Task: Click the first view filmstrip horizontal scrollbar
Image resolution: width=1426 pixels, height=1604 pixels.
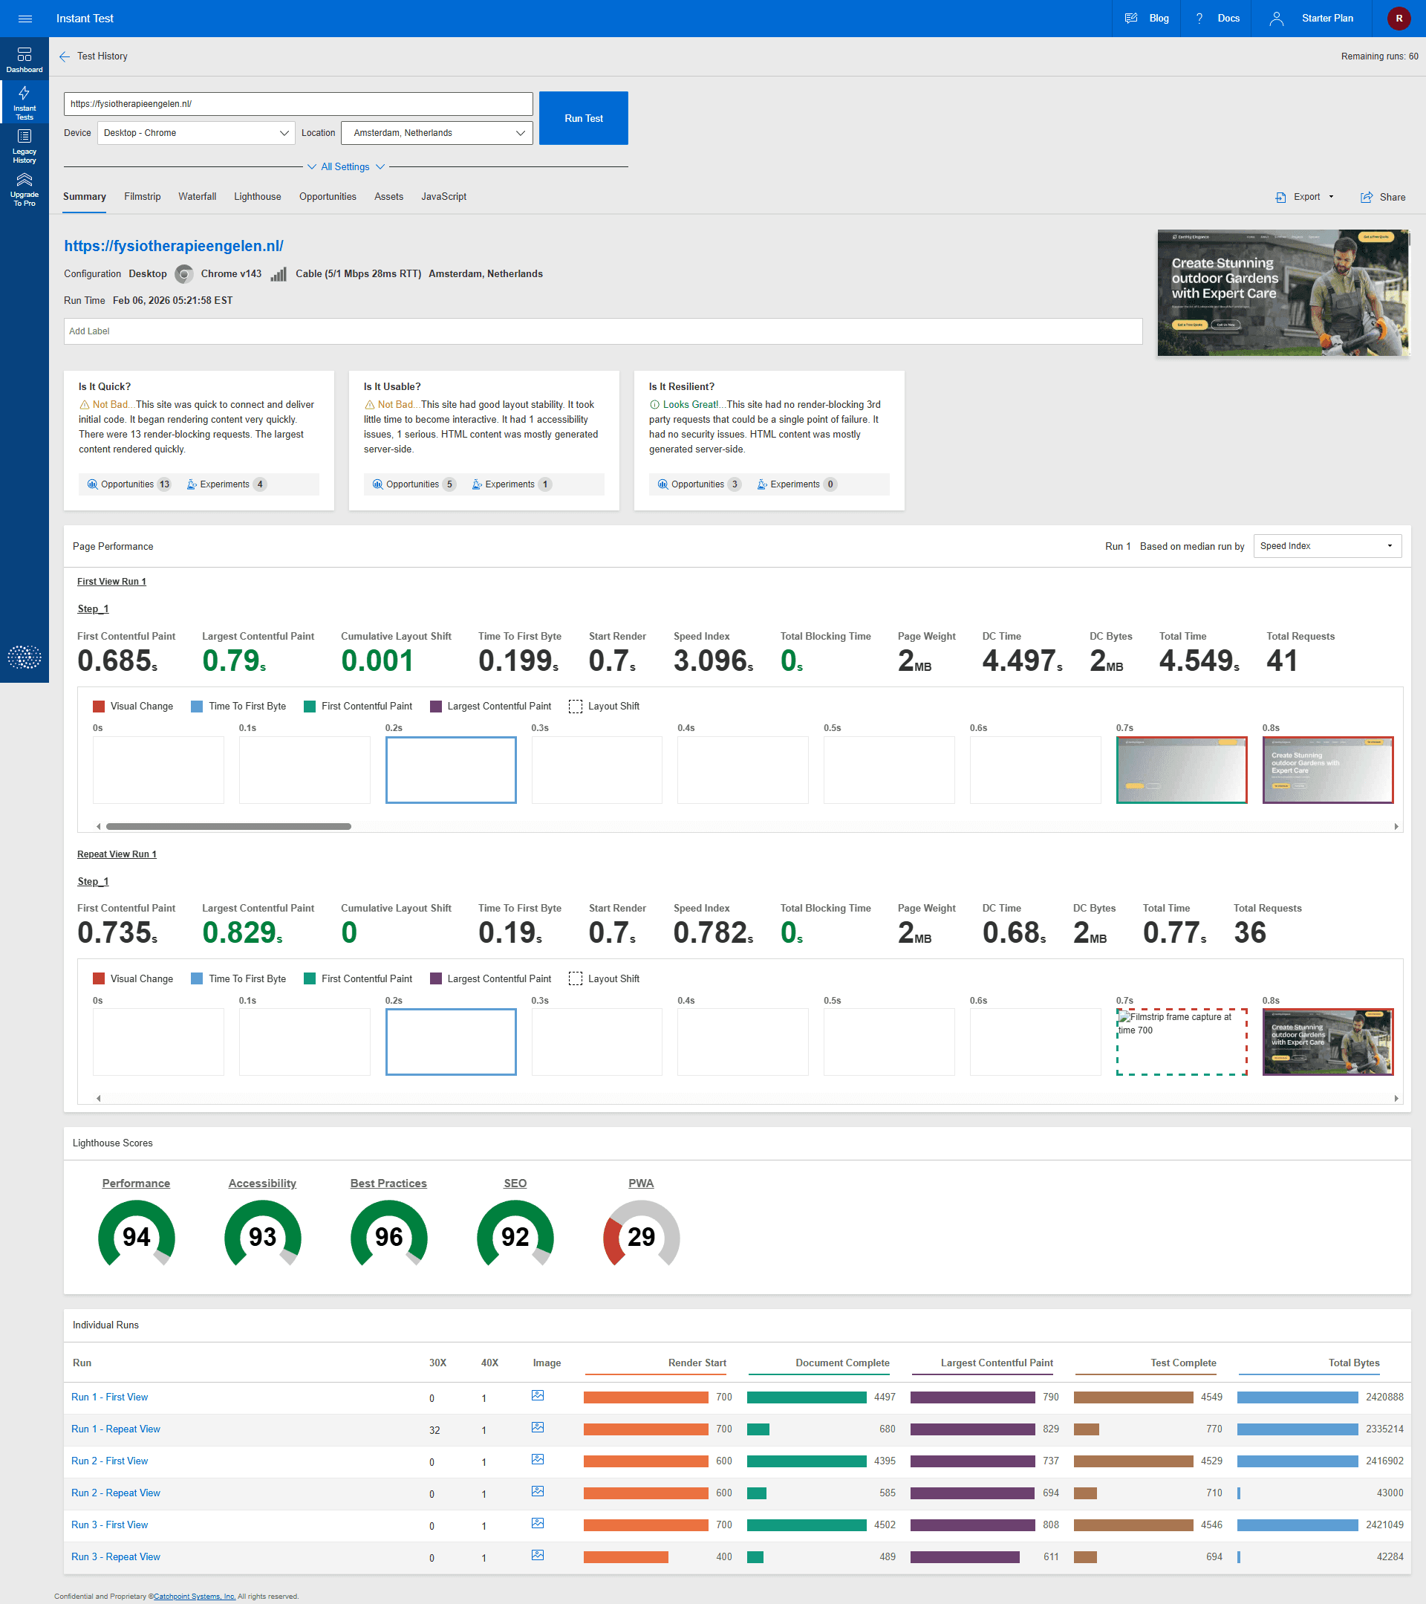Action: tap(228, 826)
